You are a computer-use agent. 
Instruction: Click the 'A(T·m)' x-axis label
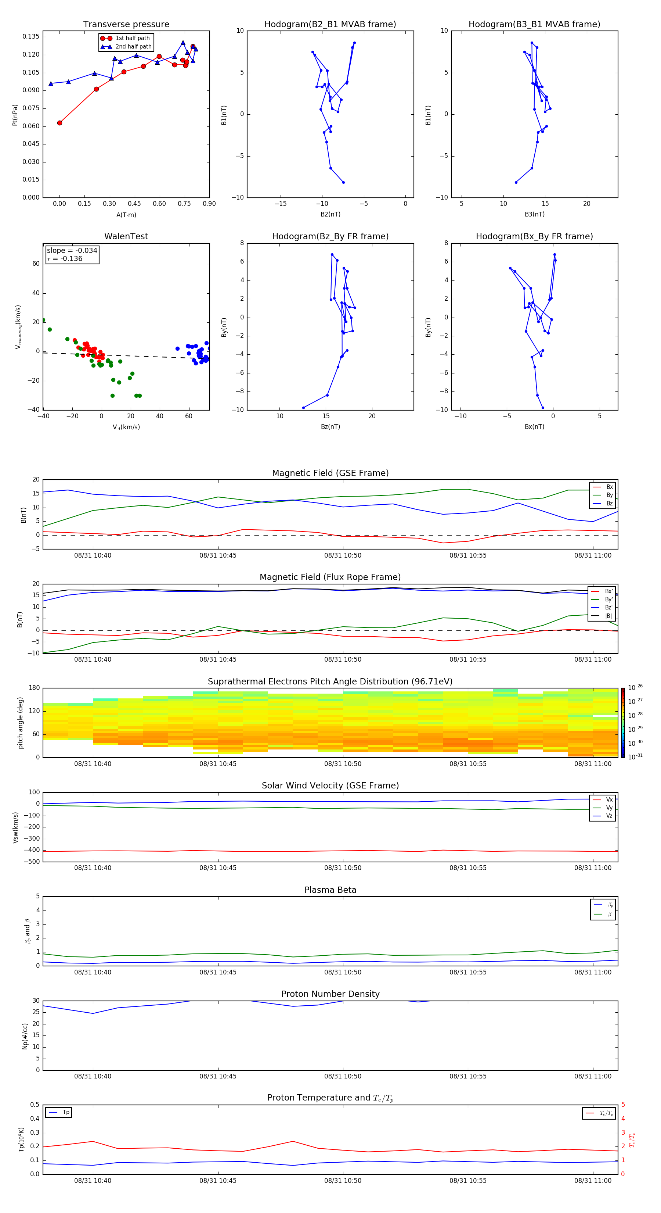click(x=126, y=215)
